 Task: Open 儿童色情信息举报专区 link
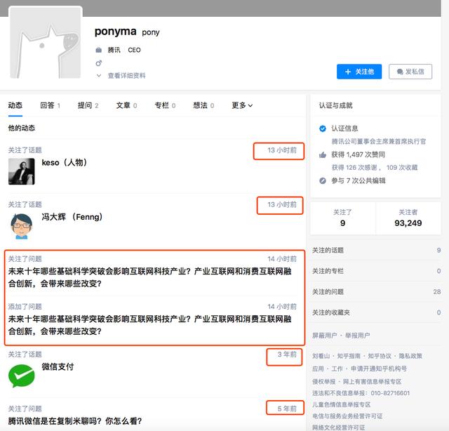coord(342,404)
